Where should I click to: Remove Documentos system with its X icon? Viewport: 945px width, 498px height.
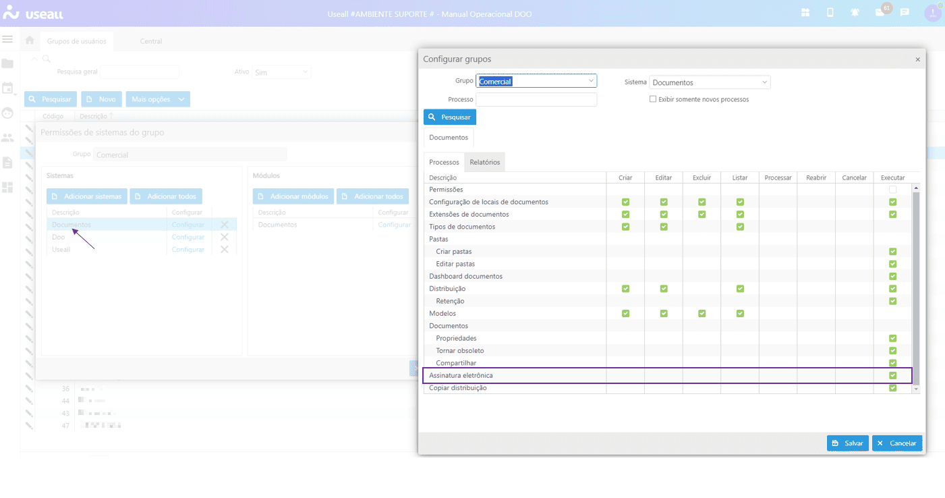pos(225,225)
